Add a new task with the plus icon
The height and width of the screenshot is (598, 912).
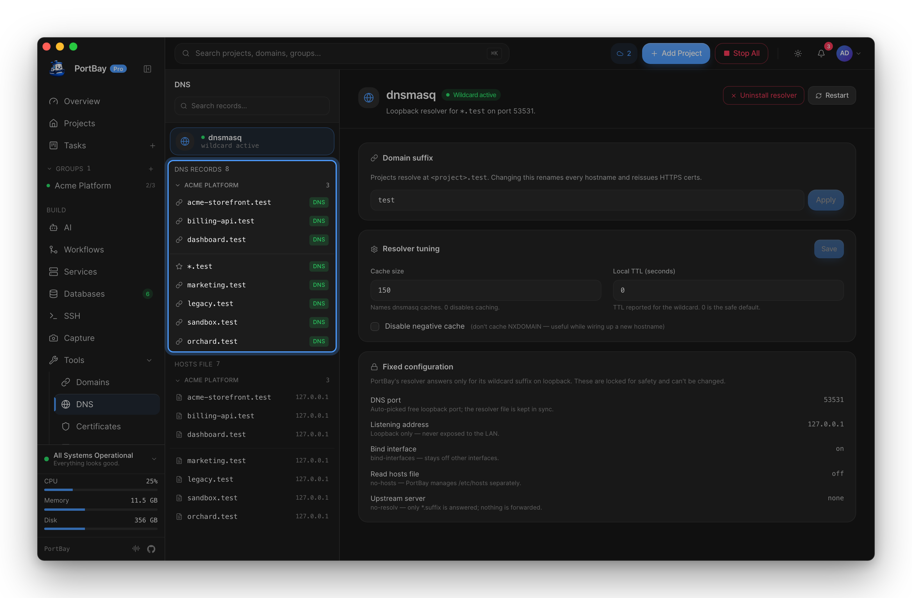(152, 146)
